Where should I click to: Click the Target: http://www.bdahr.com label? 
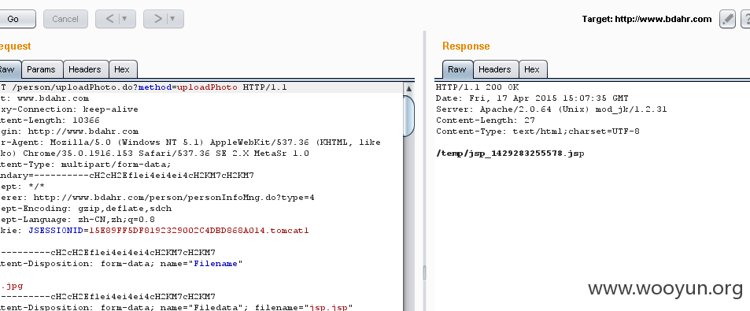[x=647, y=19]
